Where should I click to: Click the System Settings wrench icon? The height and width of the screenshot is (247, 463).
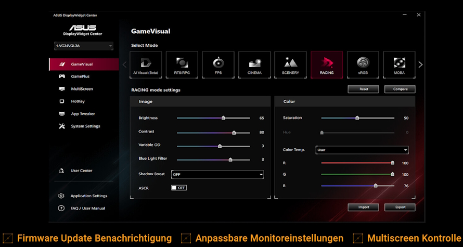pos(62,126)
